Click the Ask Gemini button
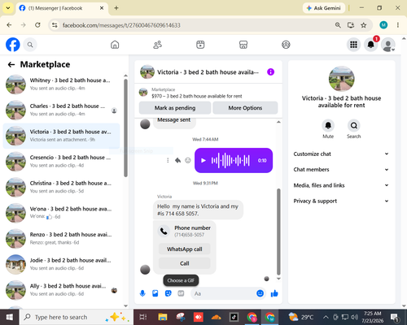 click(x=324, y=8)
